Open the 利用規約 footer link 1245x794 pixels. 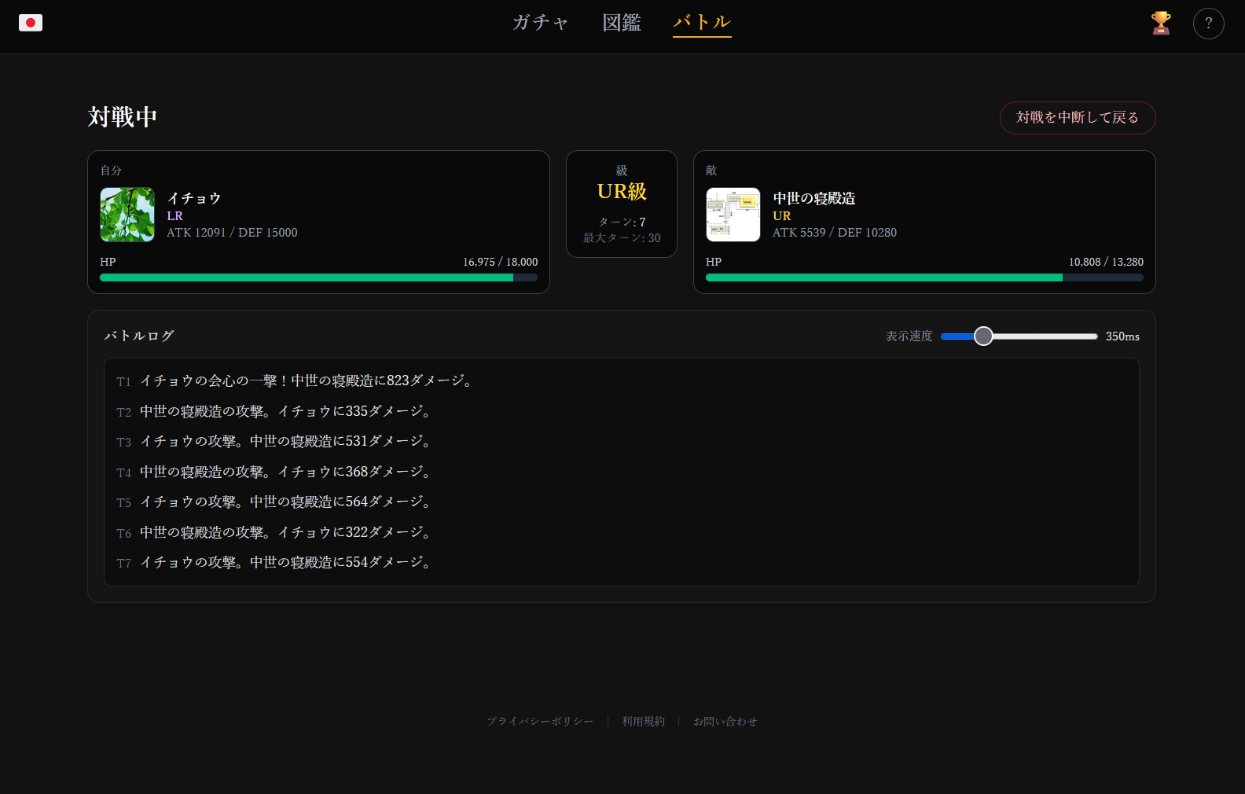pos(643,722)
